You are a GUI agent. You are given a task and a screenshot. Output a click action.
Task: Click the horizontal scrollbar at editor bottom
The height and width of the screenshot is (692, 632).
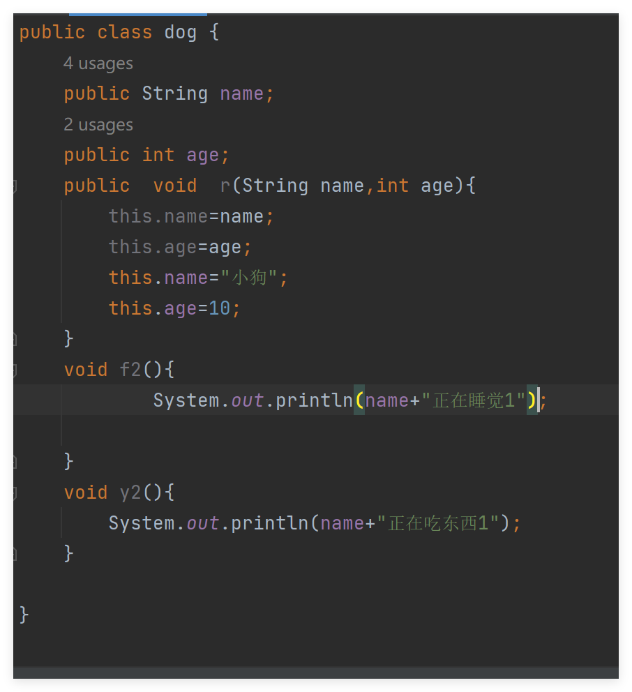pos(316,672)
